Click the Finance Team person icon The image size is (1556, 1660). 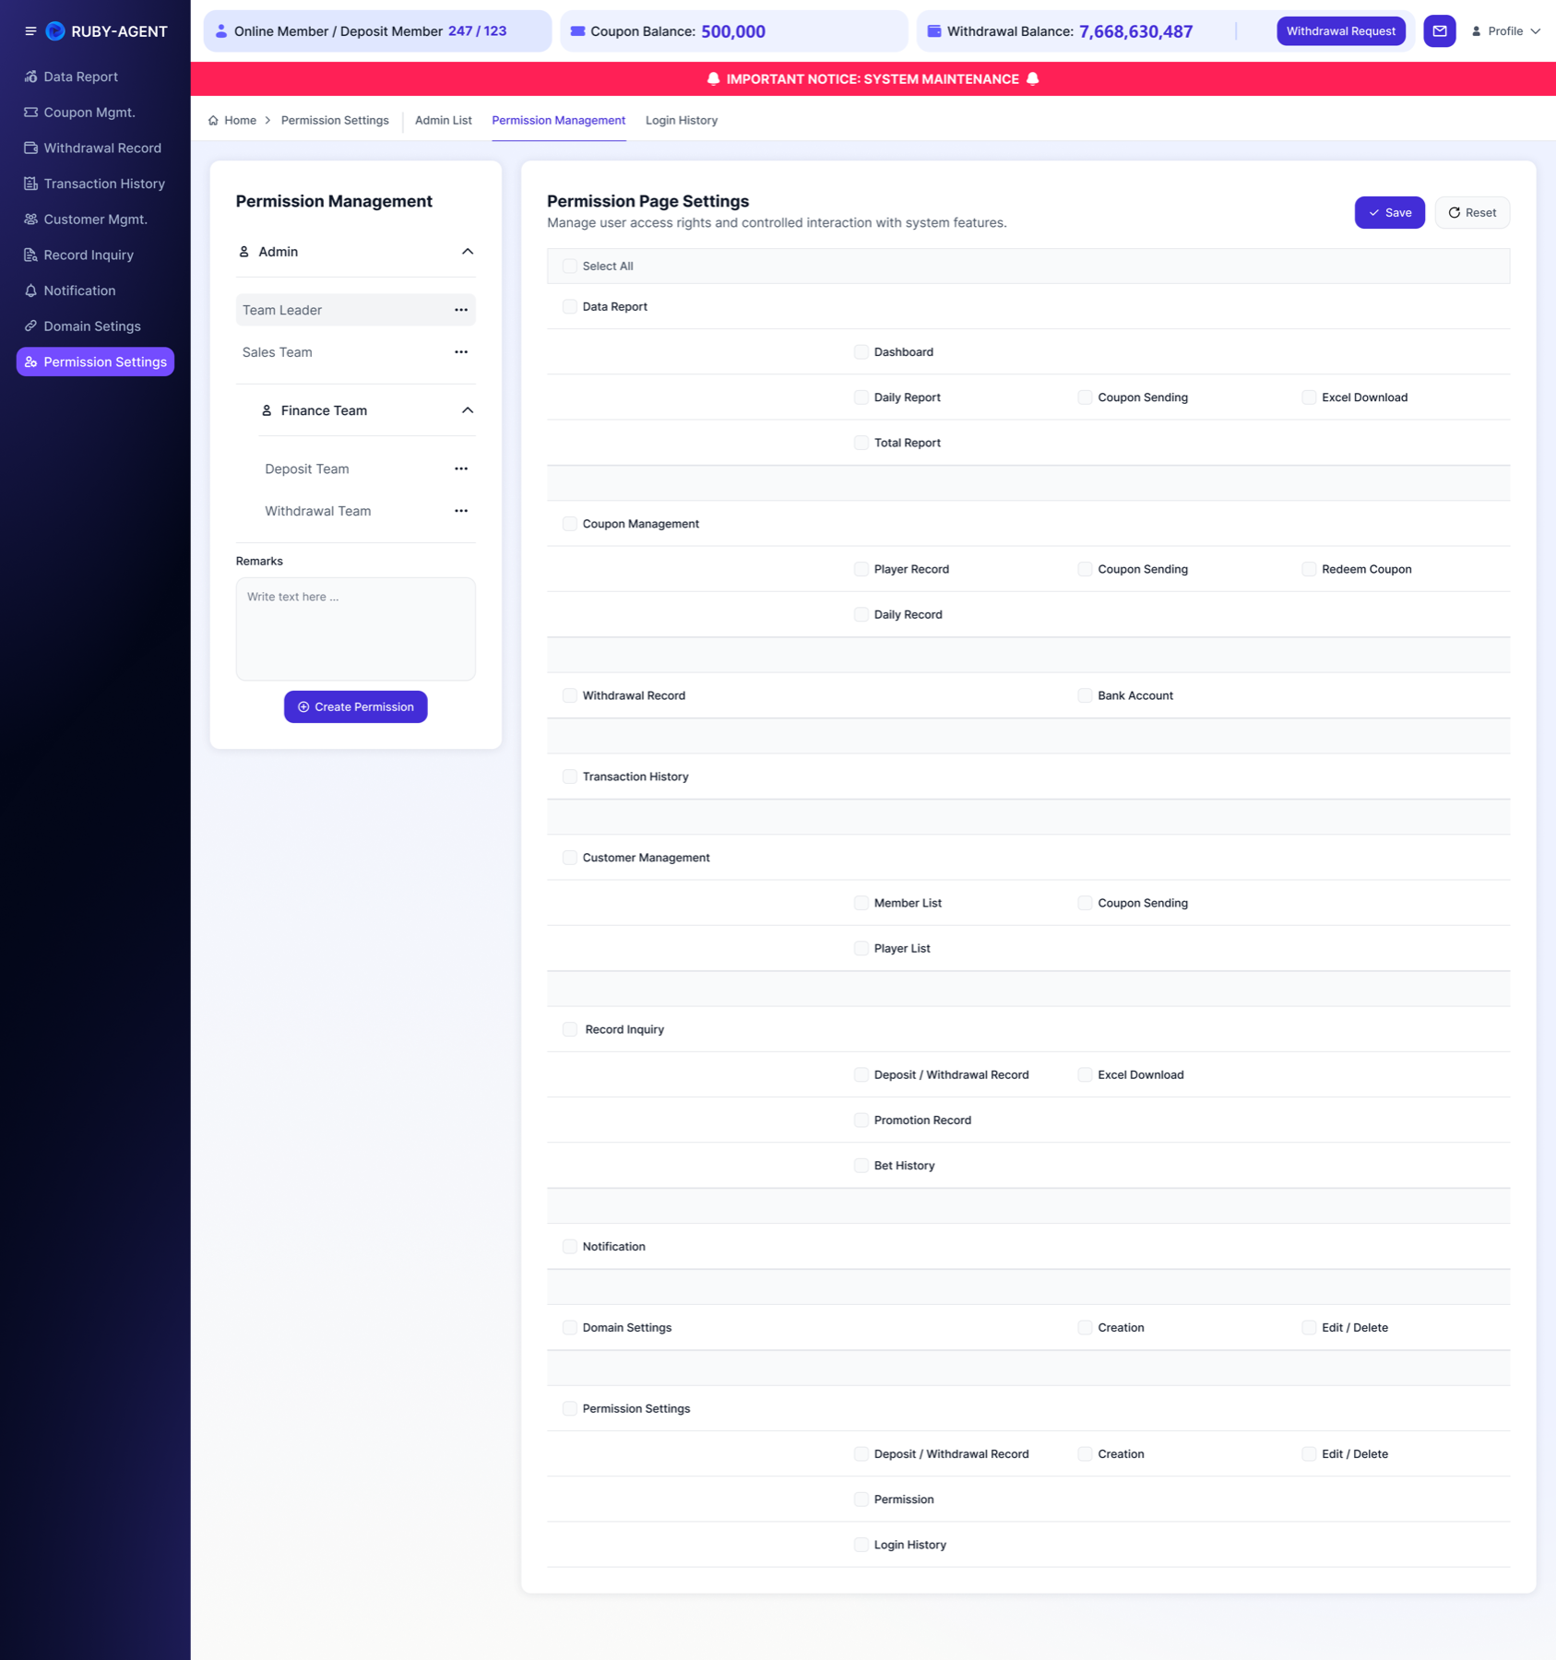(x=267, y=410)
